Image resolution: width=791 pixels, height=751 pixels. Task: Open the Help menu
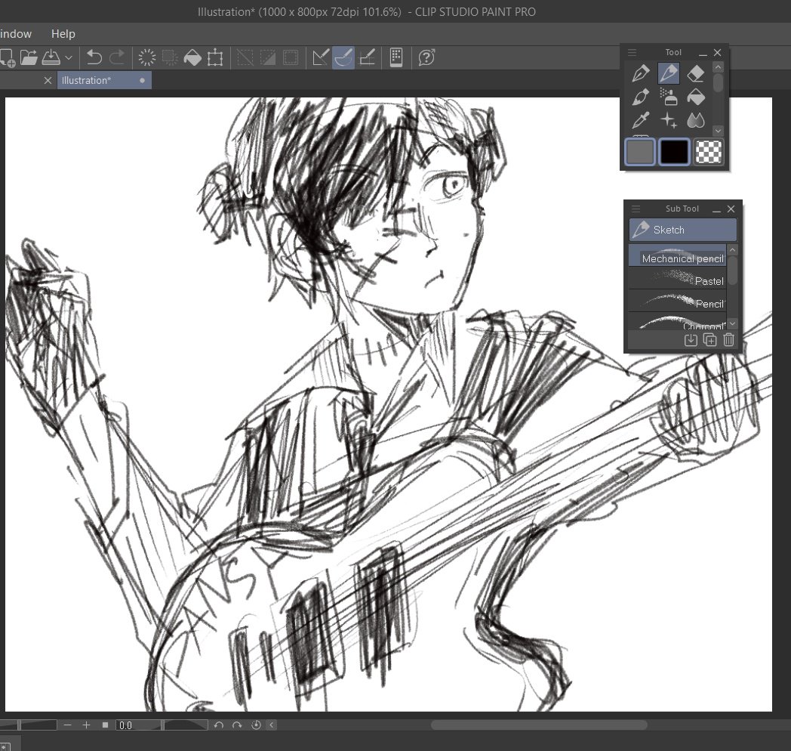pos(63,34)
